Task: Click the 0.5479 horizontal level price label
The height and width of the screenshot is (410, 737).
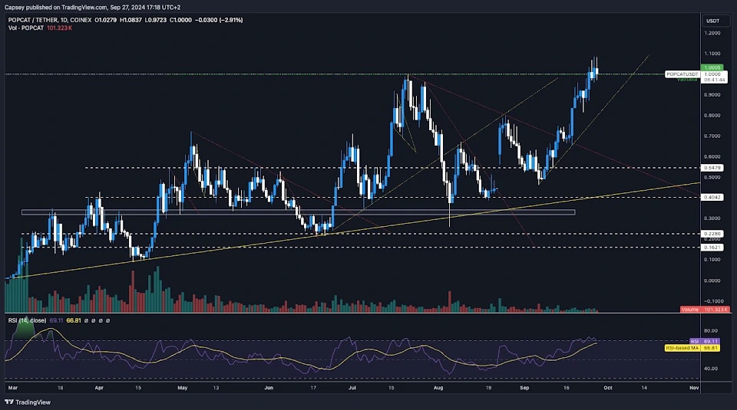Action: (711, 167)
